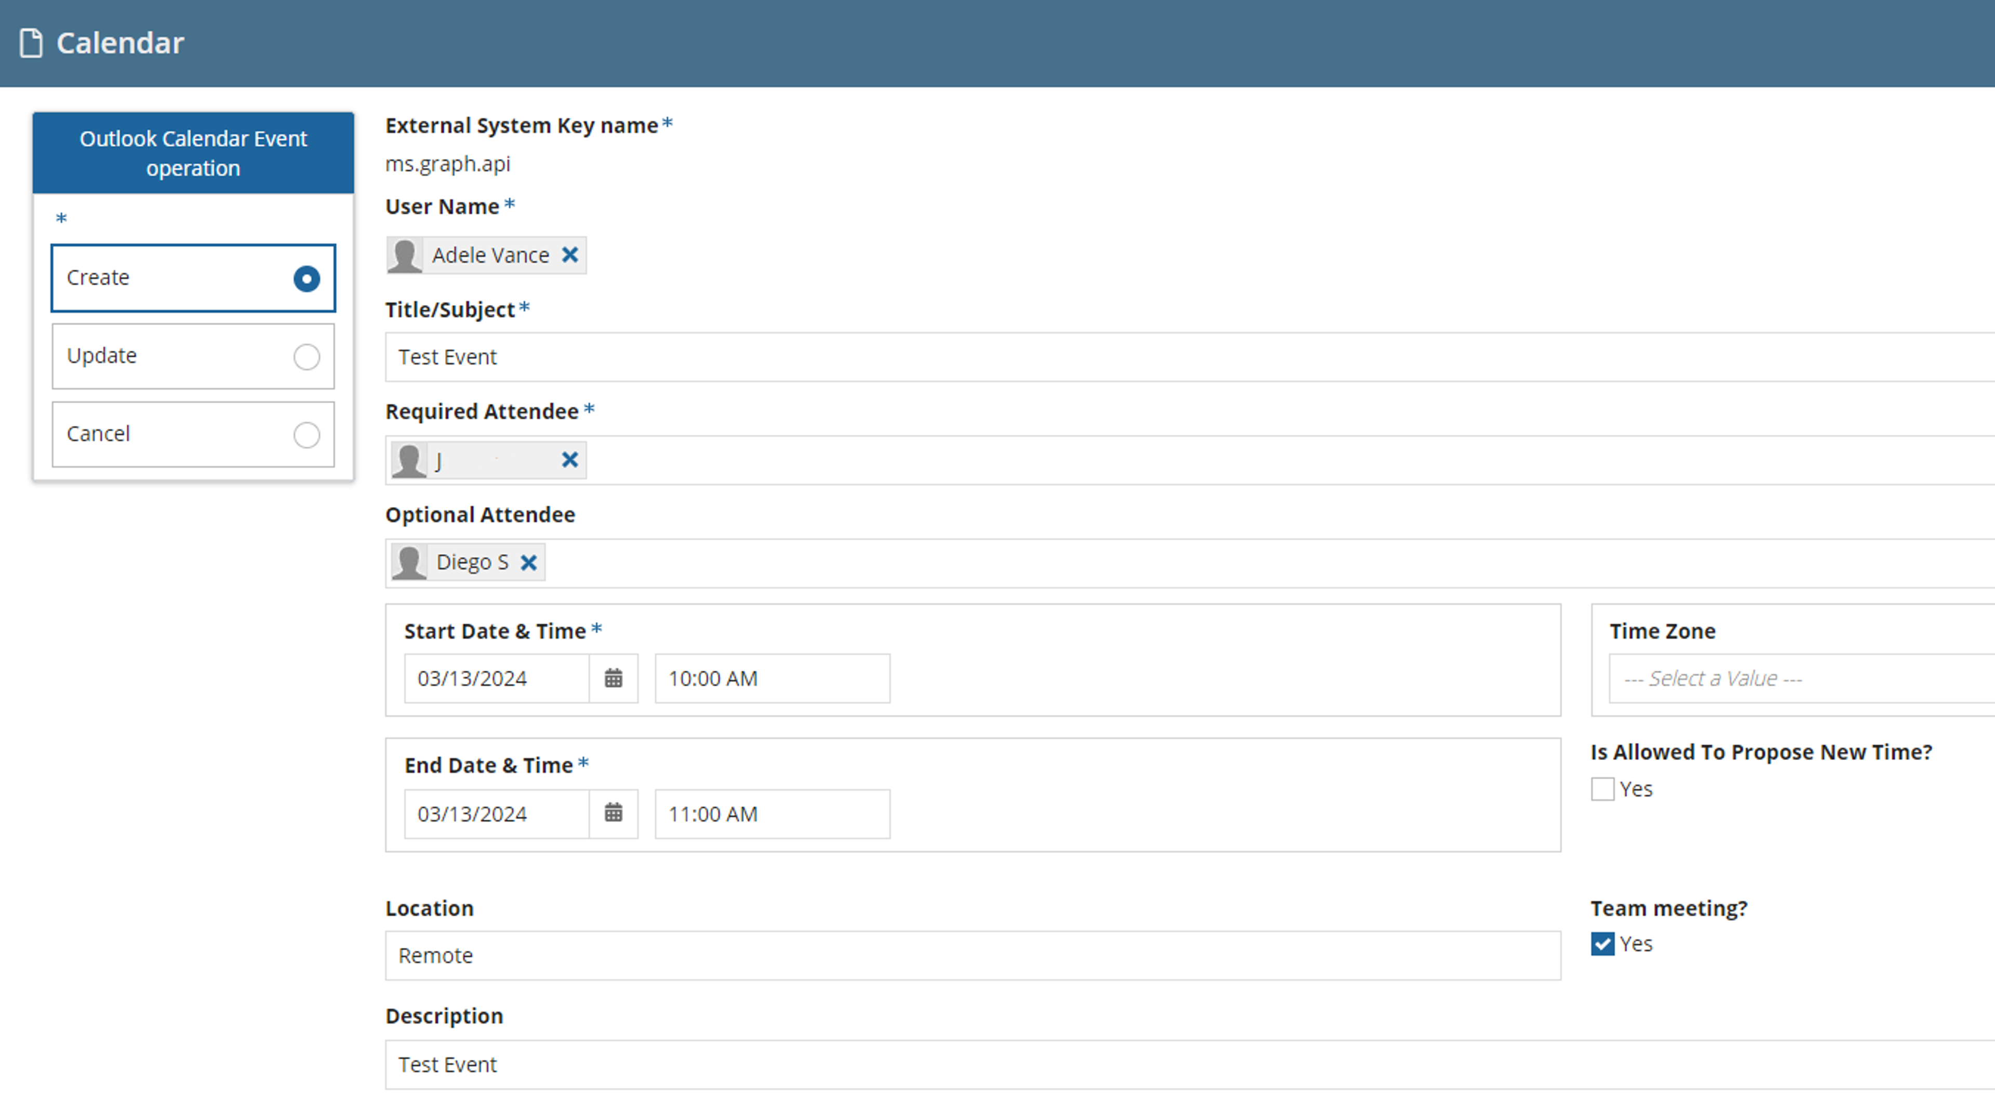Image resolution: width=1995 pixels, height=1119 pixels.
Task: Check Is Allowed To Propose New Time
Action: (x=1602, y=789)
